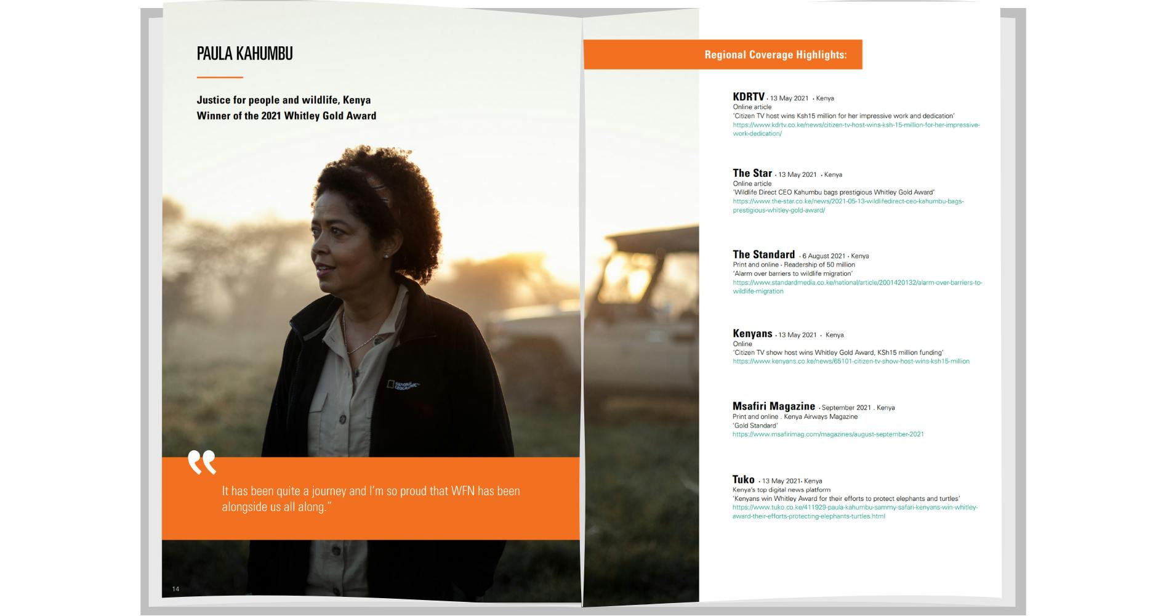Click 'Winner of the 2021 Whitley Gold Award'
Viewport: 1166px width, 616px height.
coord(286,116)
